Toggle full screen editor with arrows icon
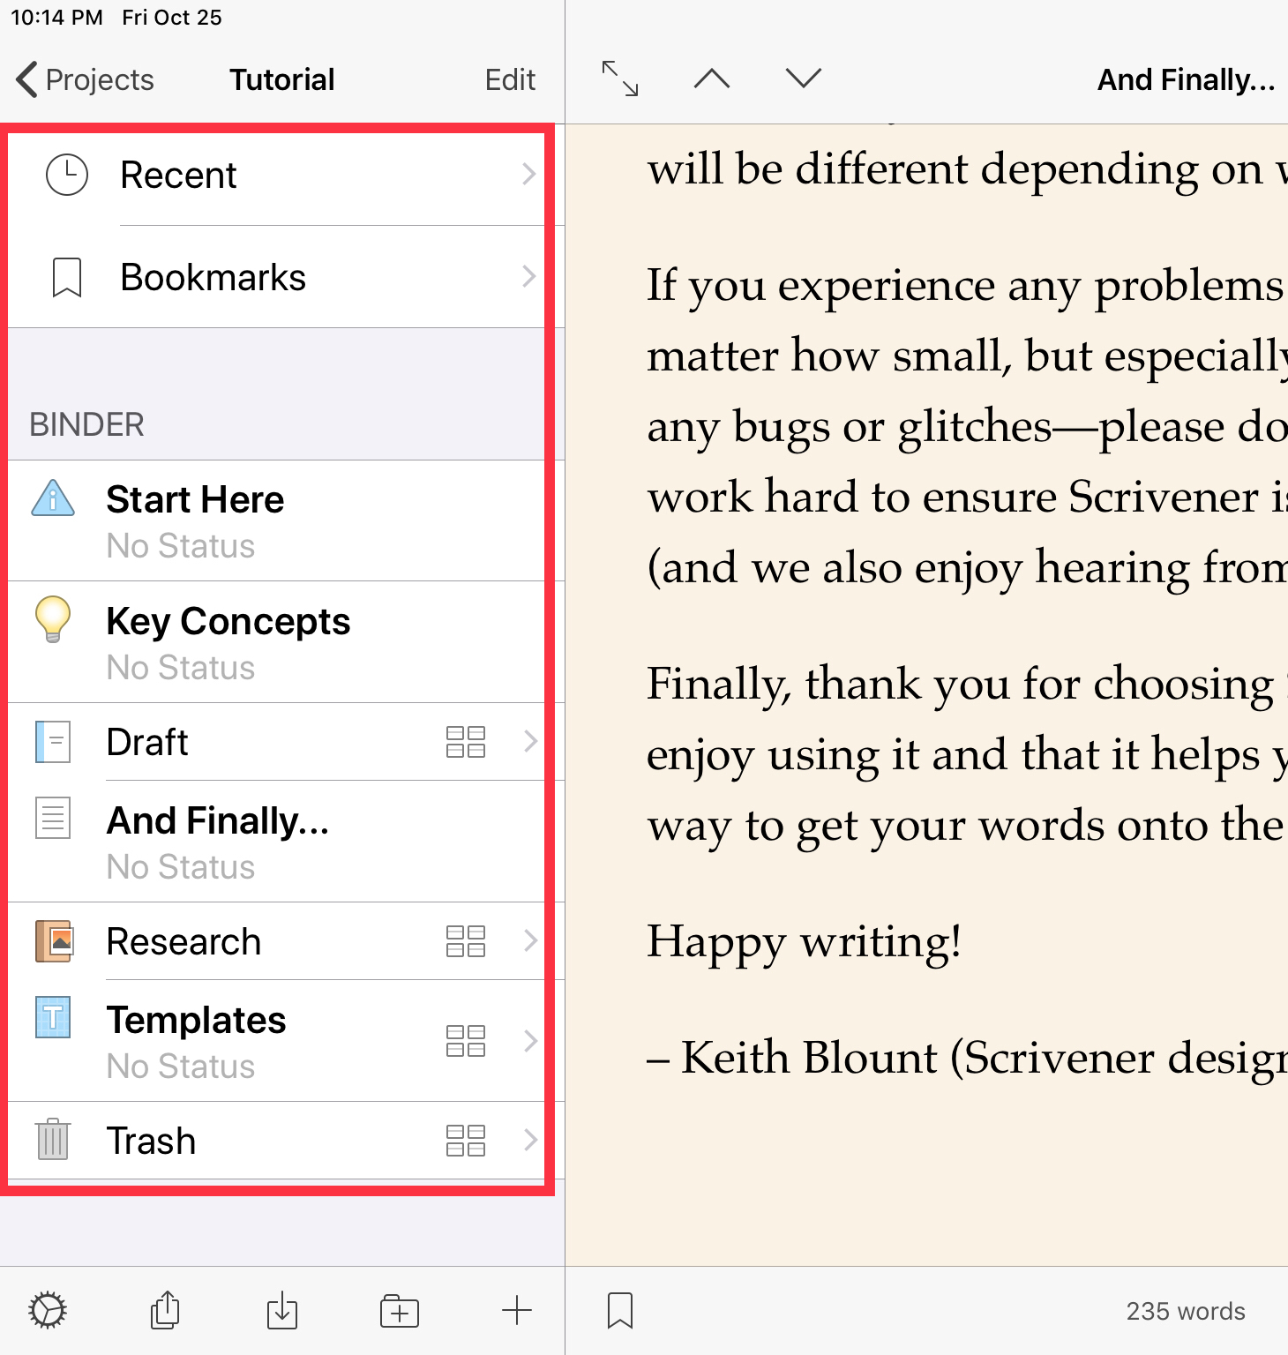 (x=619, y=79)
